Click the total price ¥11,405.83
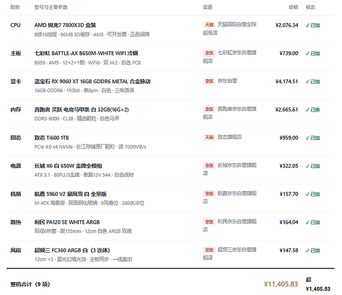The height and width of the screenshot is (295, 342). (x=281, y=284)
